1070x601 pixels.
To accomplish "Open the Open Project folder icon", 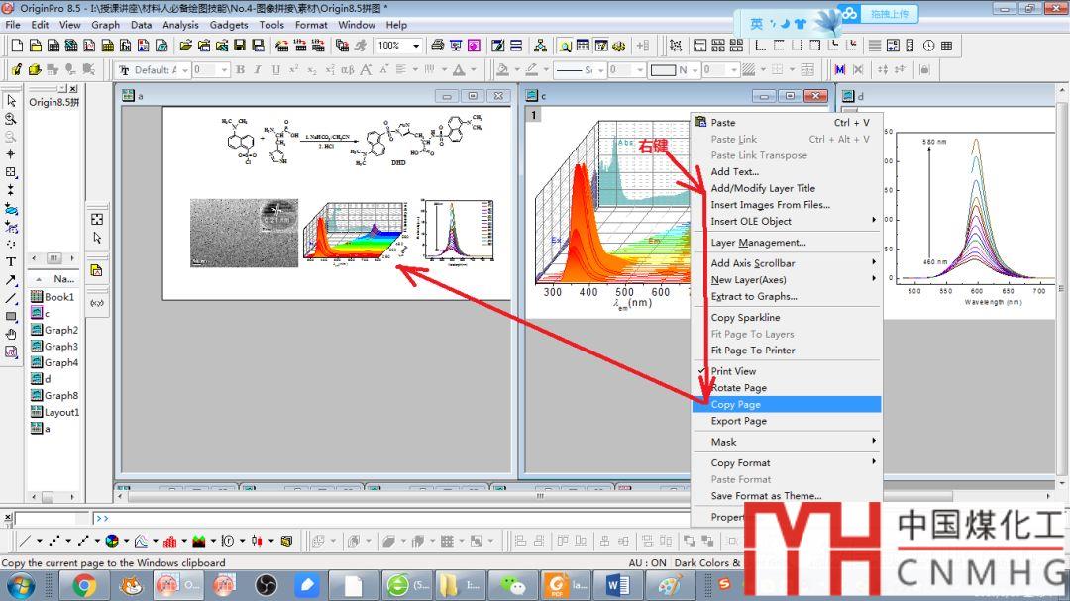I will [x=185, y=46].
